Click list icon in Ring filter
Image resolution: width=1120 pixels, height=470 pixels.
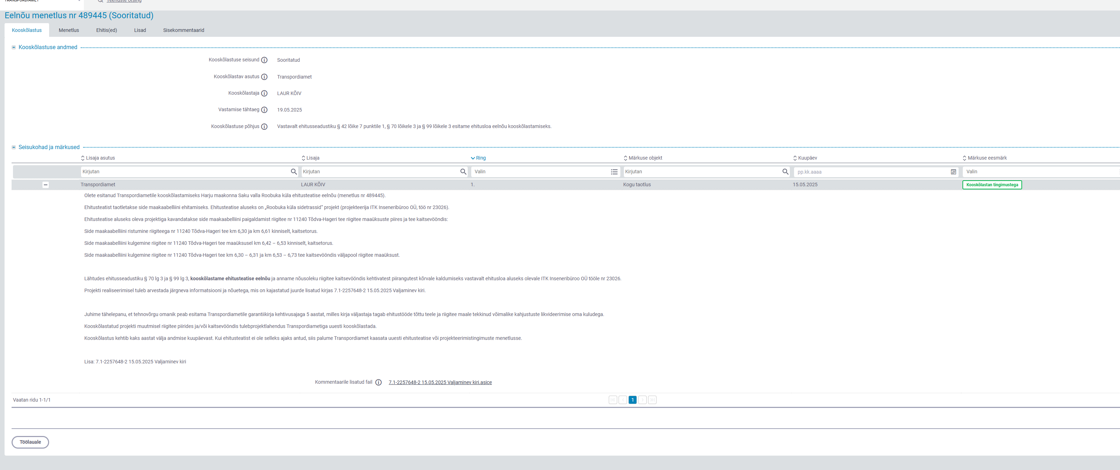[614, 172]
